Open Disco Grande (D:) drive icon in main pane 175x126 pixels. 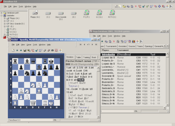61,16
